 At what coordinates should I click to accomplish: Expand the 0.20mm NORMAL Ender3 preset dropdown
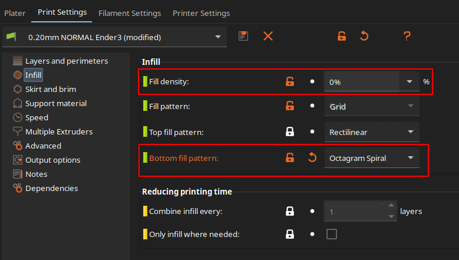click(x=218, y=37)
